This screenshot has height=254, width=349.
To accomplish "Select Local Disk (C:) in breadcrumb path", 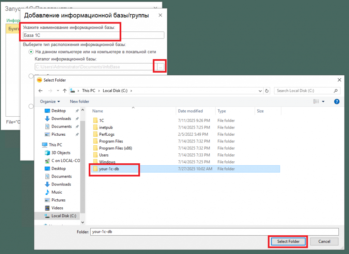I will 115,91.
